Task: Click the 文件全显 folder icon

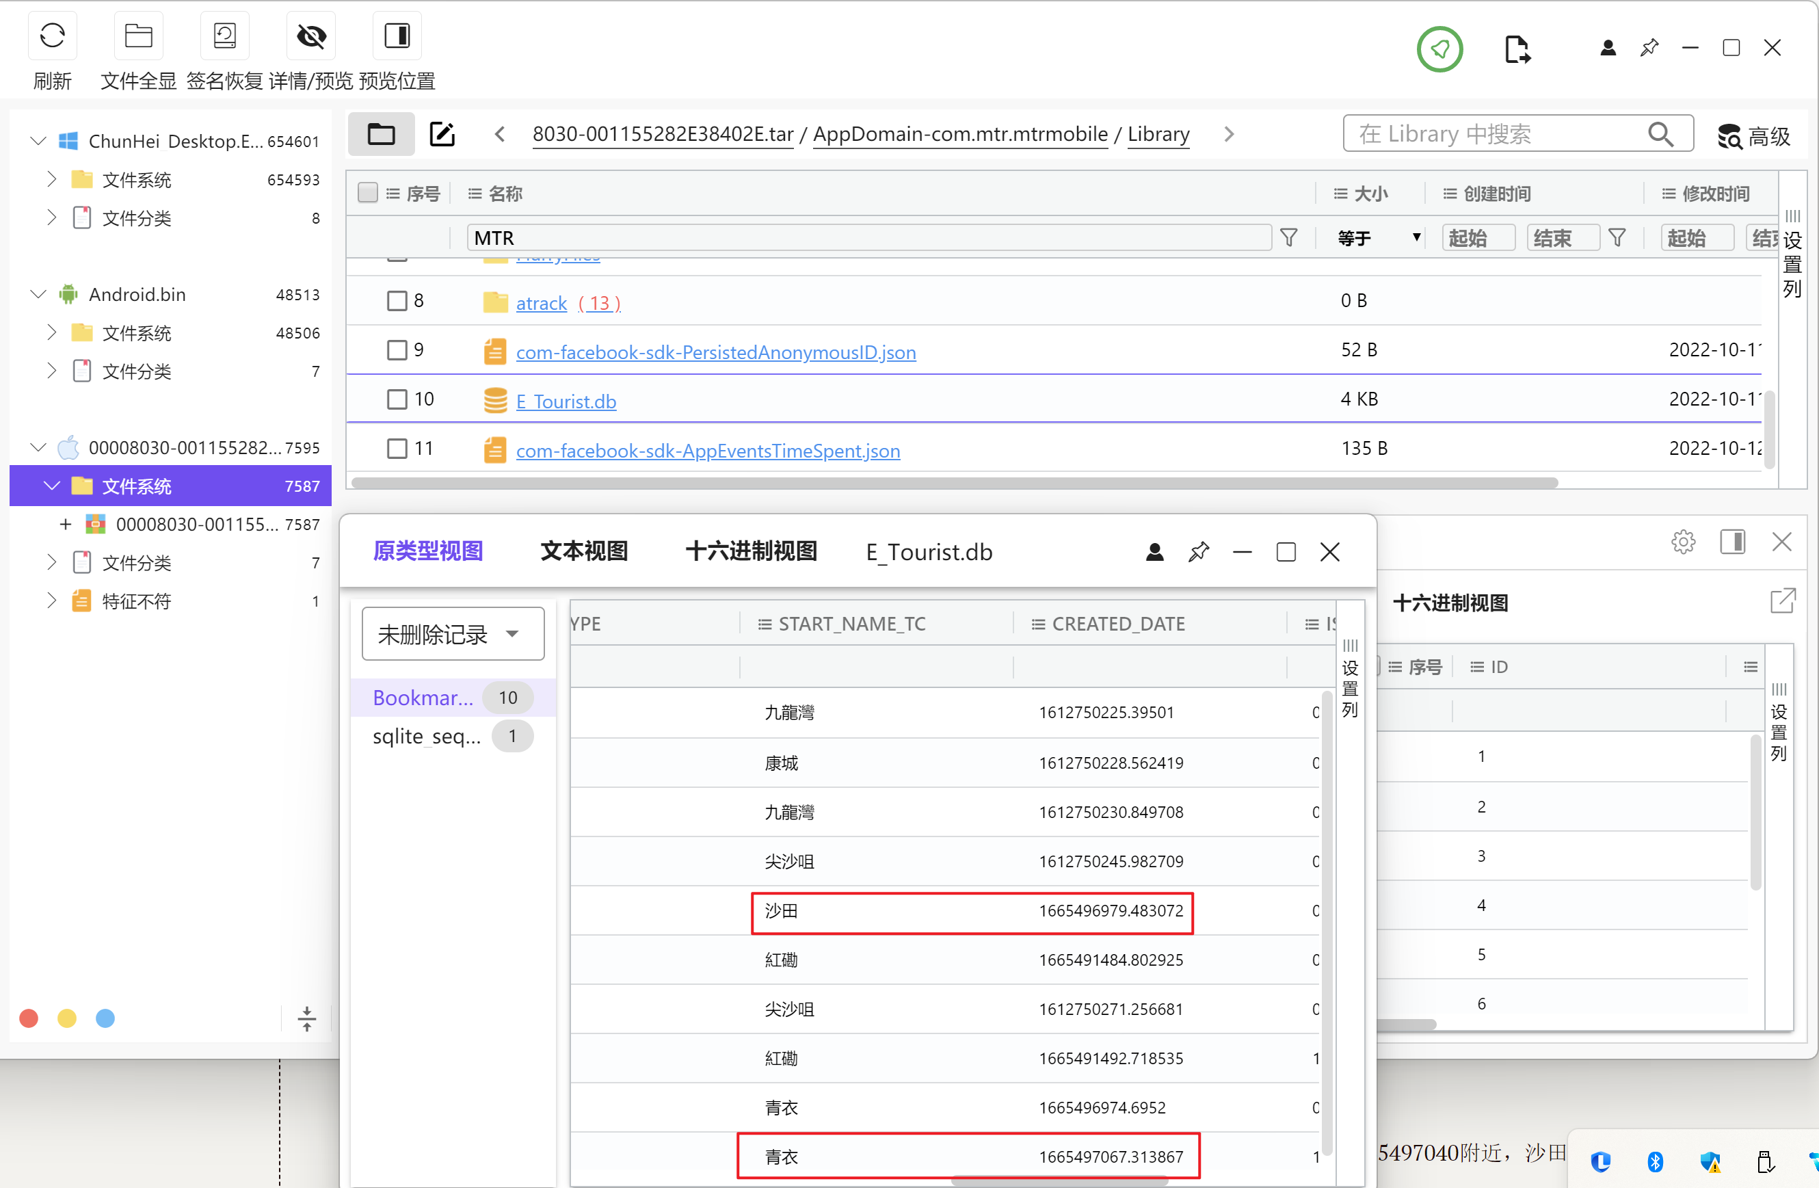Action: point(138,35)
